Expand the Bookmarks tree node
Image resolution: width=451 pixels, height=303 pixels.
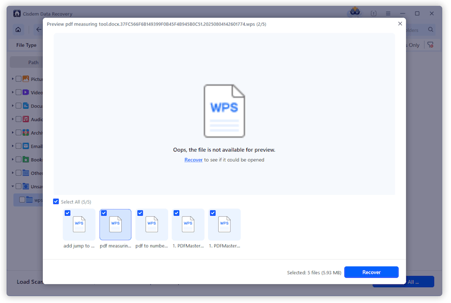12,159
